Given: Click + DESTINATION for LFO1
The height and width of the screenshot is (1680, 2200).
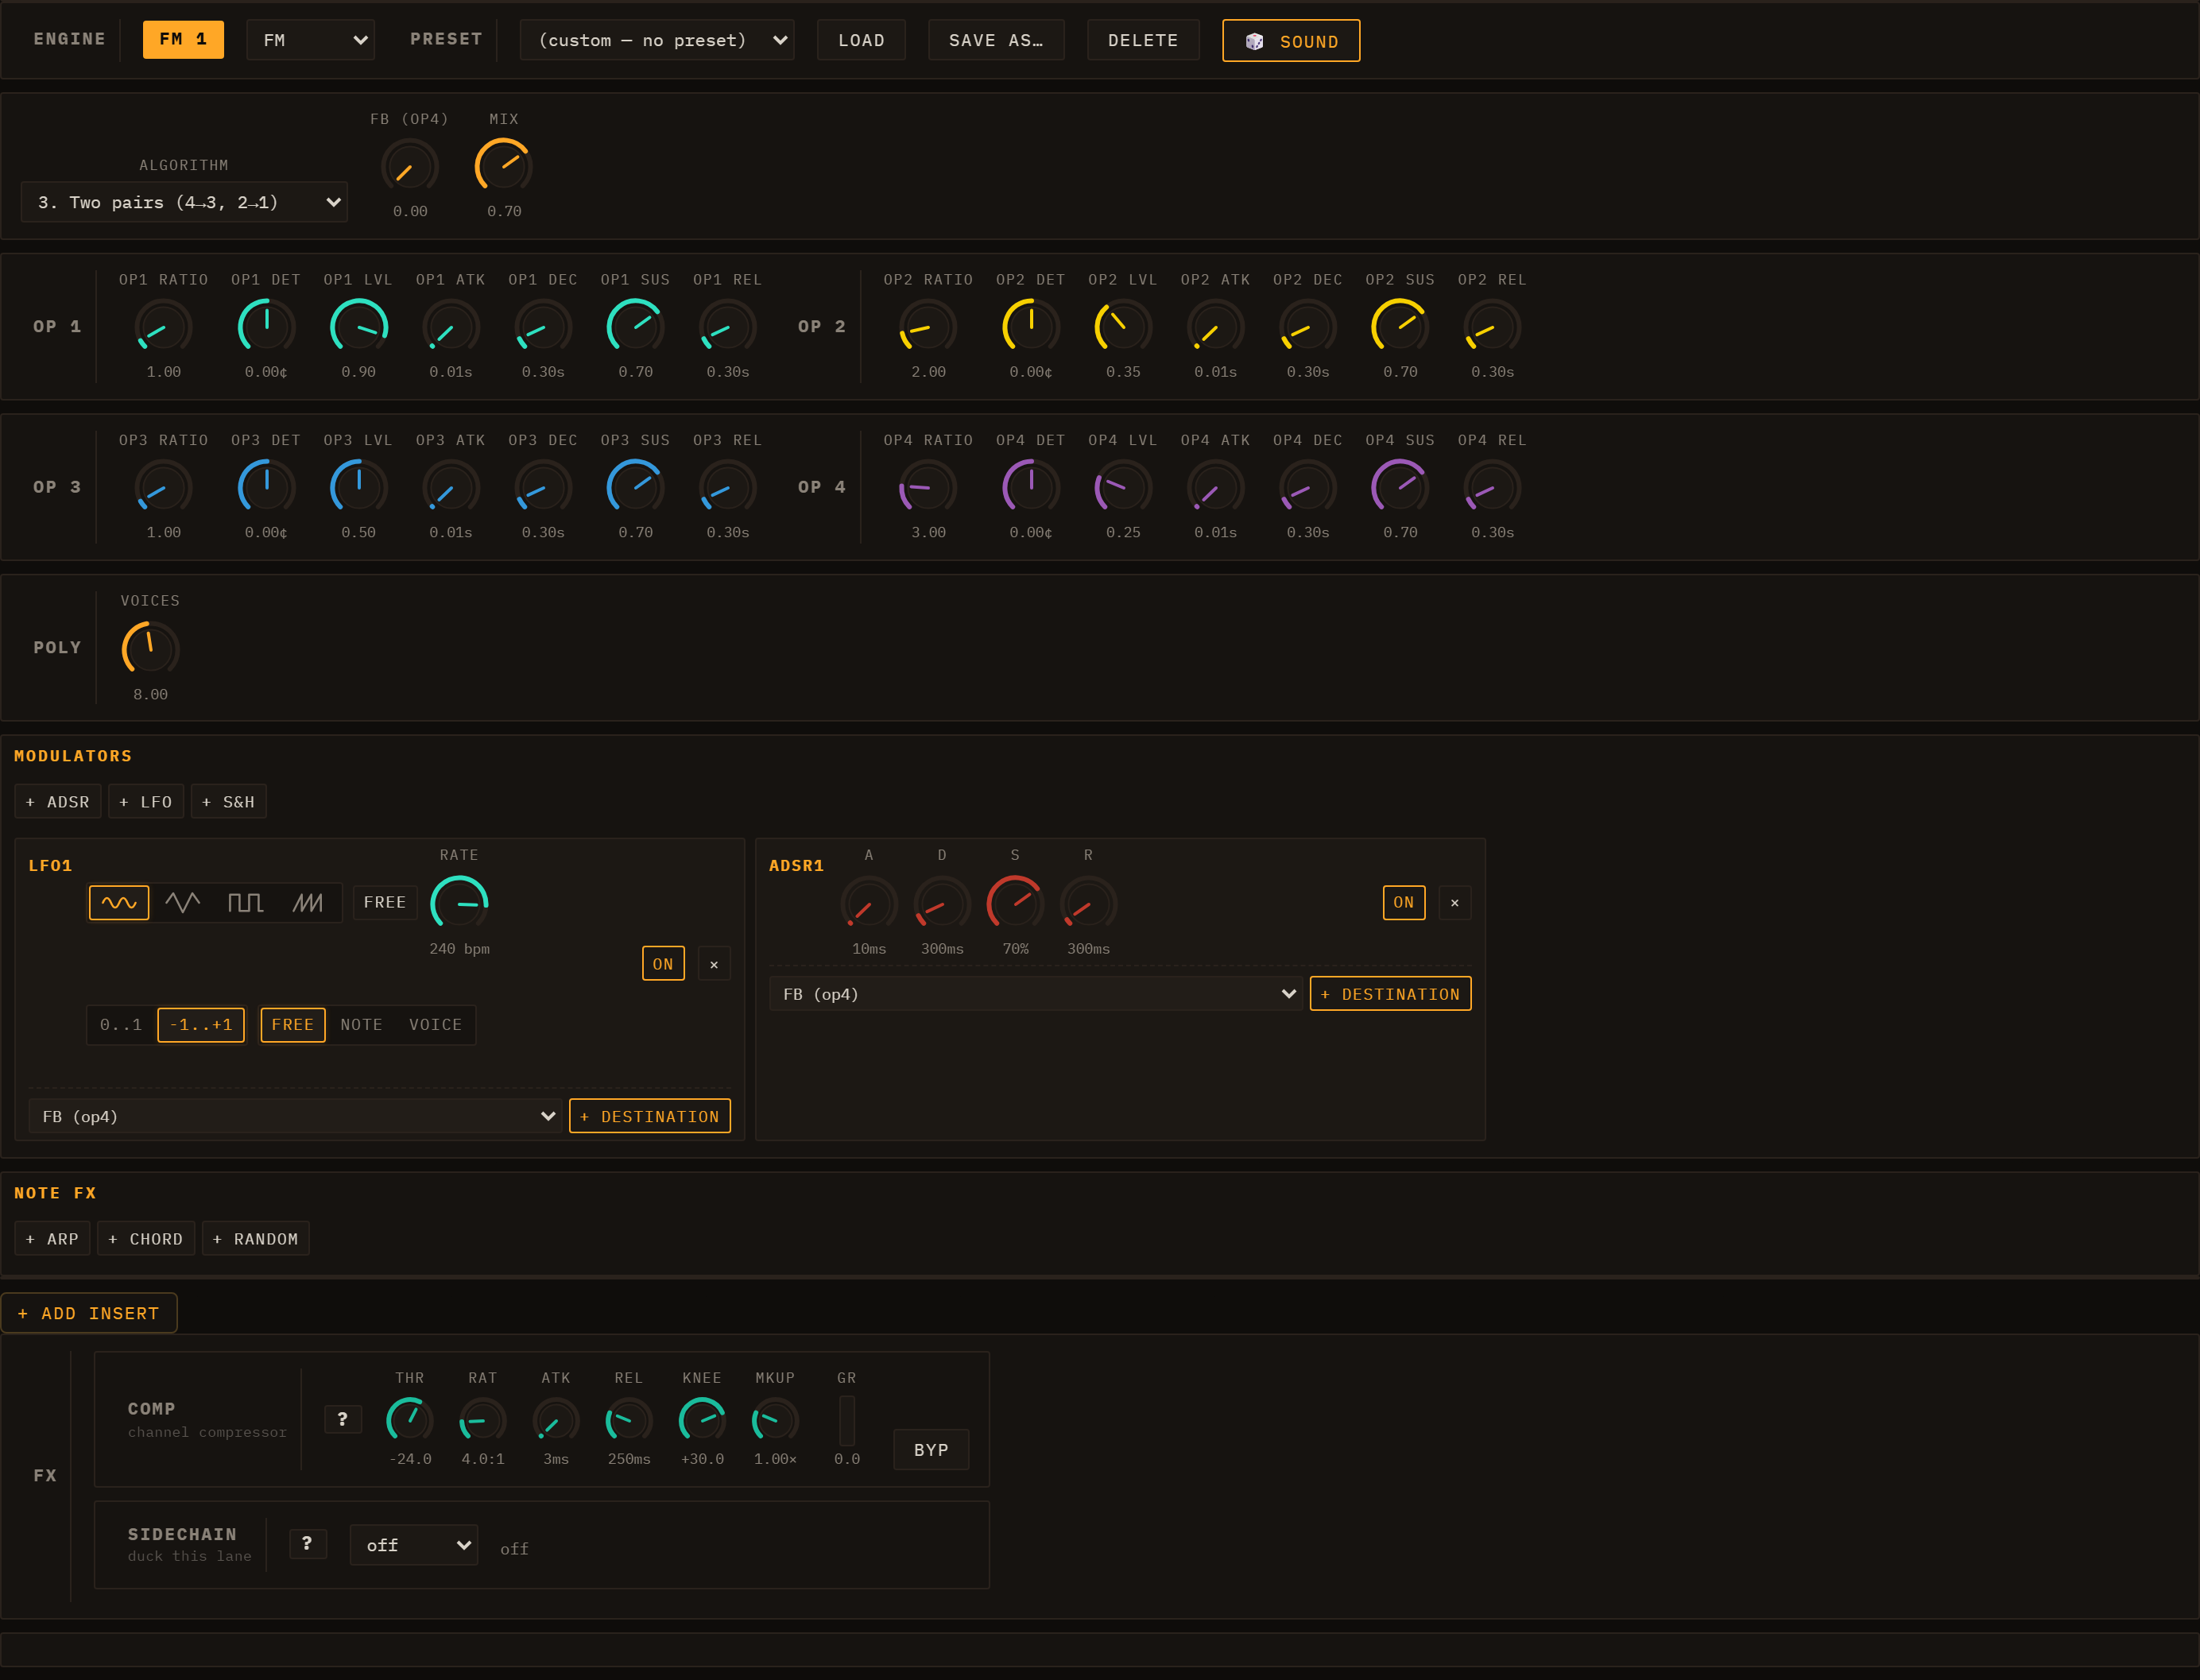Looking at the screenshot, I should pos(650,1116).
